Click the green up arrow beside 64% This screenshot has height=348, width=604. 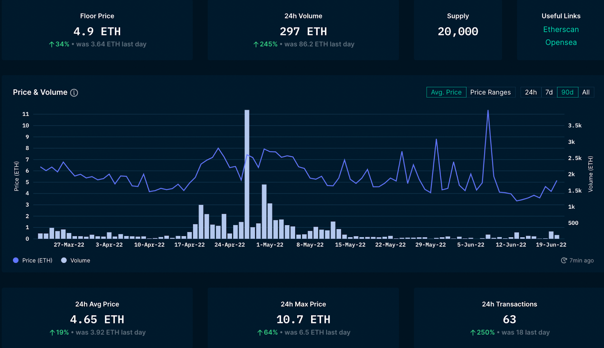coord(260,333)
